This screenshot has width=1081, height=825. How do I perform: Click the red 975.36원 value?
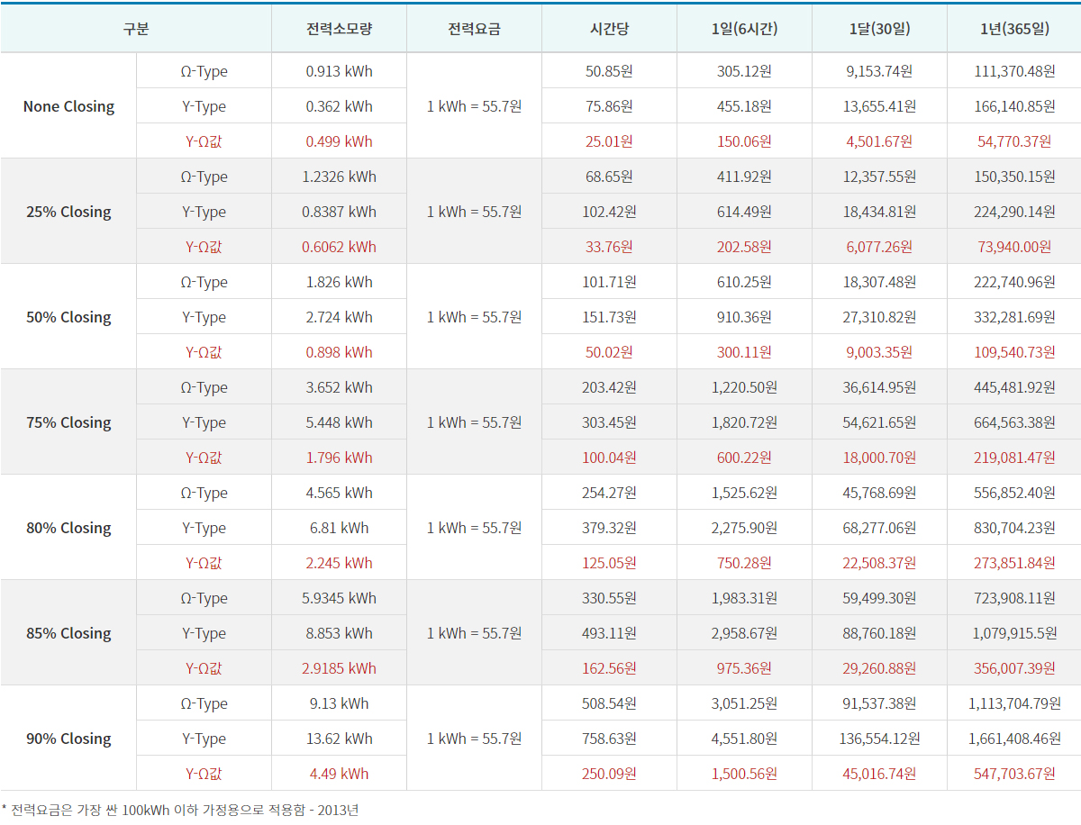744,668
